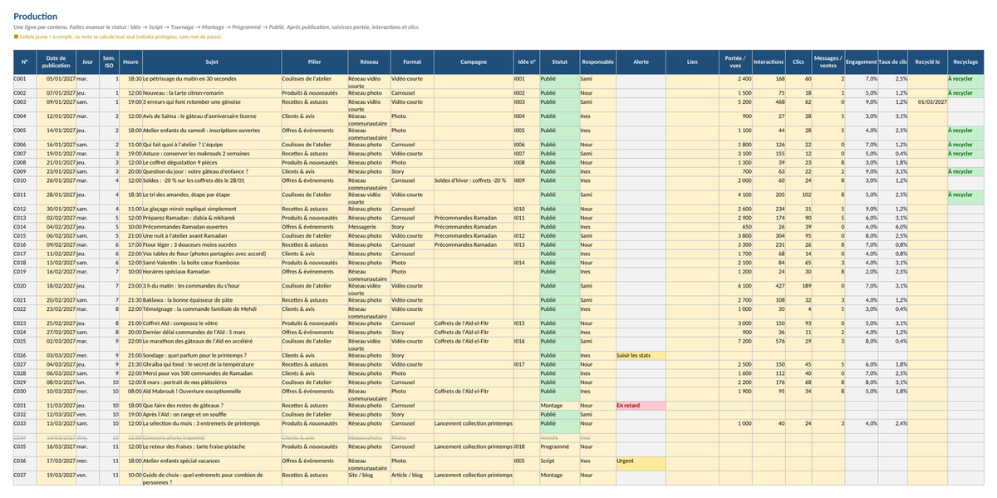Select the "Saisir les stats" alert cell
997x498 pixels.
(641, 355)
